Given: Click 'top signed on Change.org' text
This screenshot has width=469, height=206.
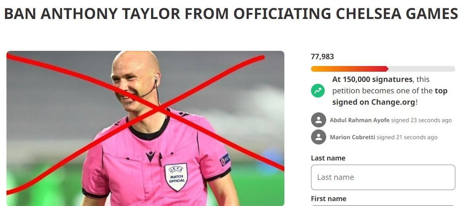Looking at the screenshot, I should click(390, 96).
